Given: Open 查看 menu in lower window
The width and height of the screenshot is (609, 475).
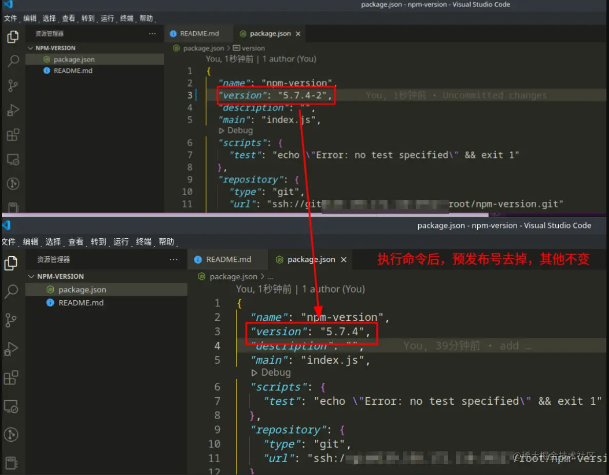Looking at the screenshot, I should 76,242.
